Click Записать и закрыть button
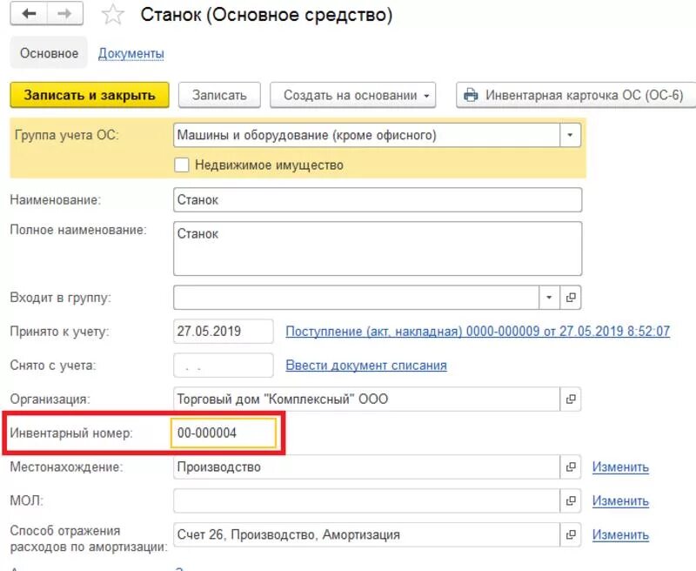 coord(90,95)
